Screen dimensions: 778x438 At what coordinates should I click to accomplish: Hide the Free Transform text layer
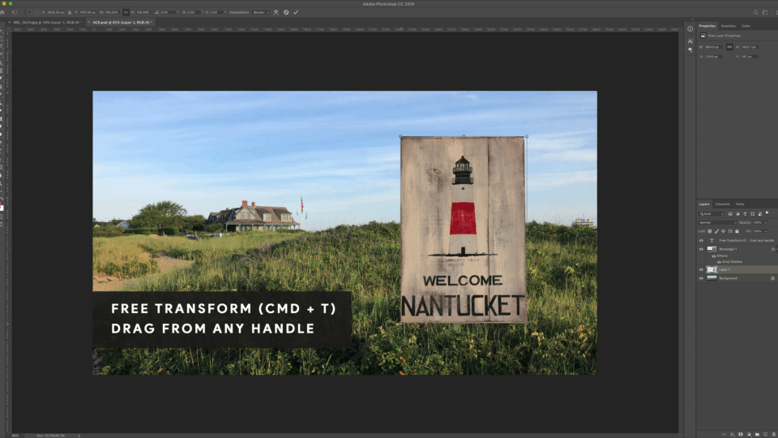click(701, 240)
